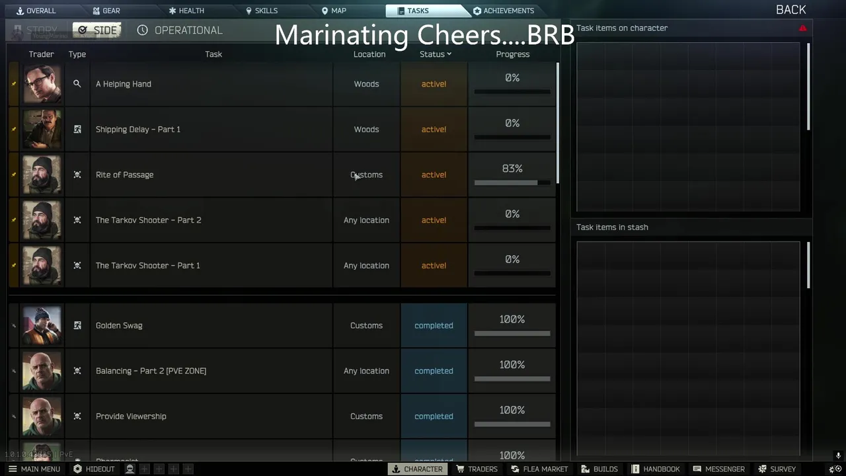Click the type icon for The Tarkov Shooter – Part 1
This screenshot has height=476, width=846.
77,265
